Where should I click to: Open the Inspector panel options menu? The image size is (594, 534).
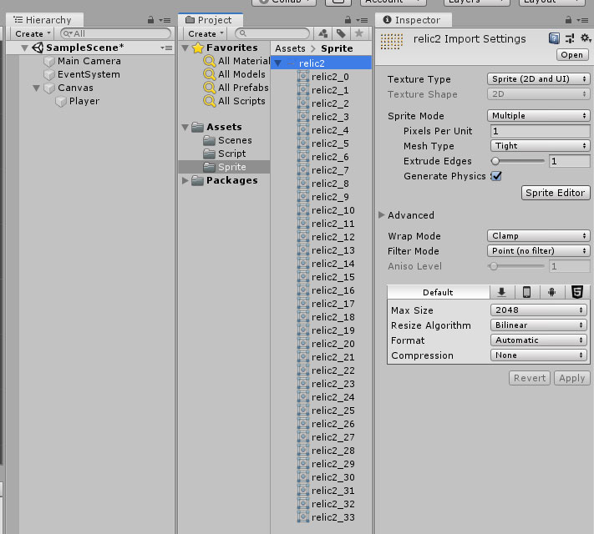582,20
